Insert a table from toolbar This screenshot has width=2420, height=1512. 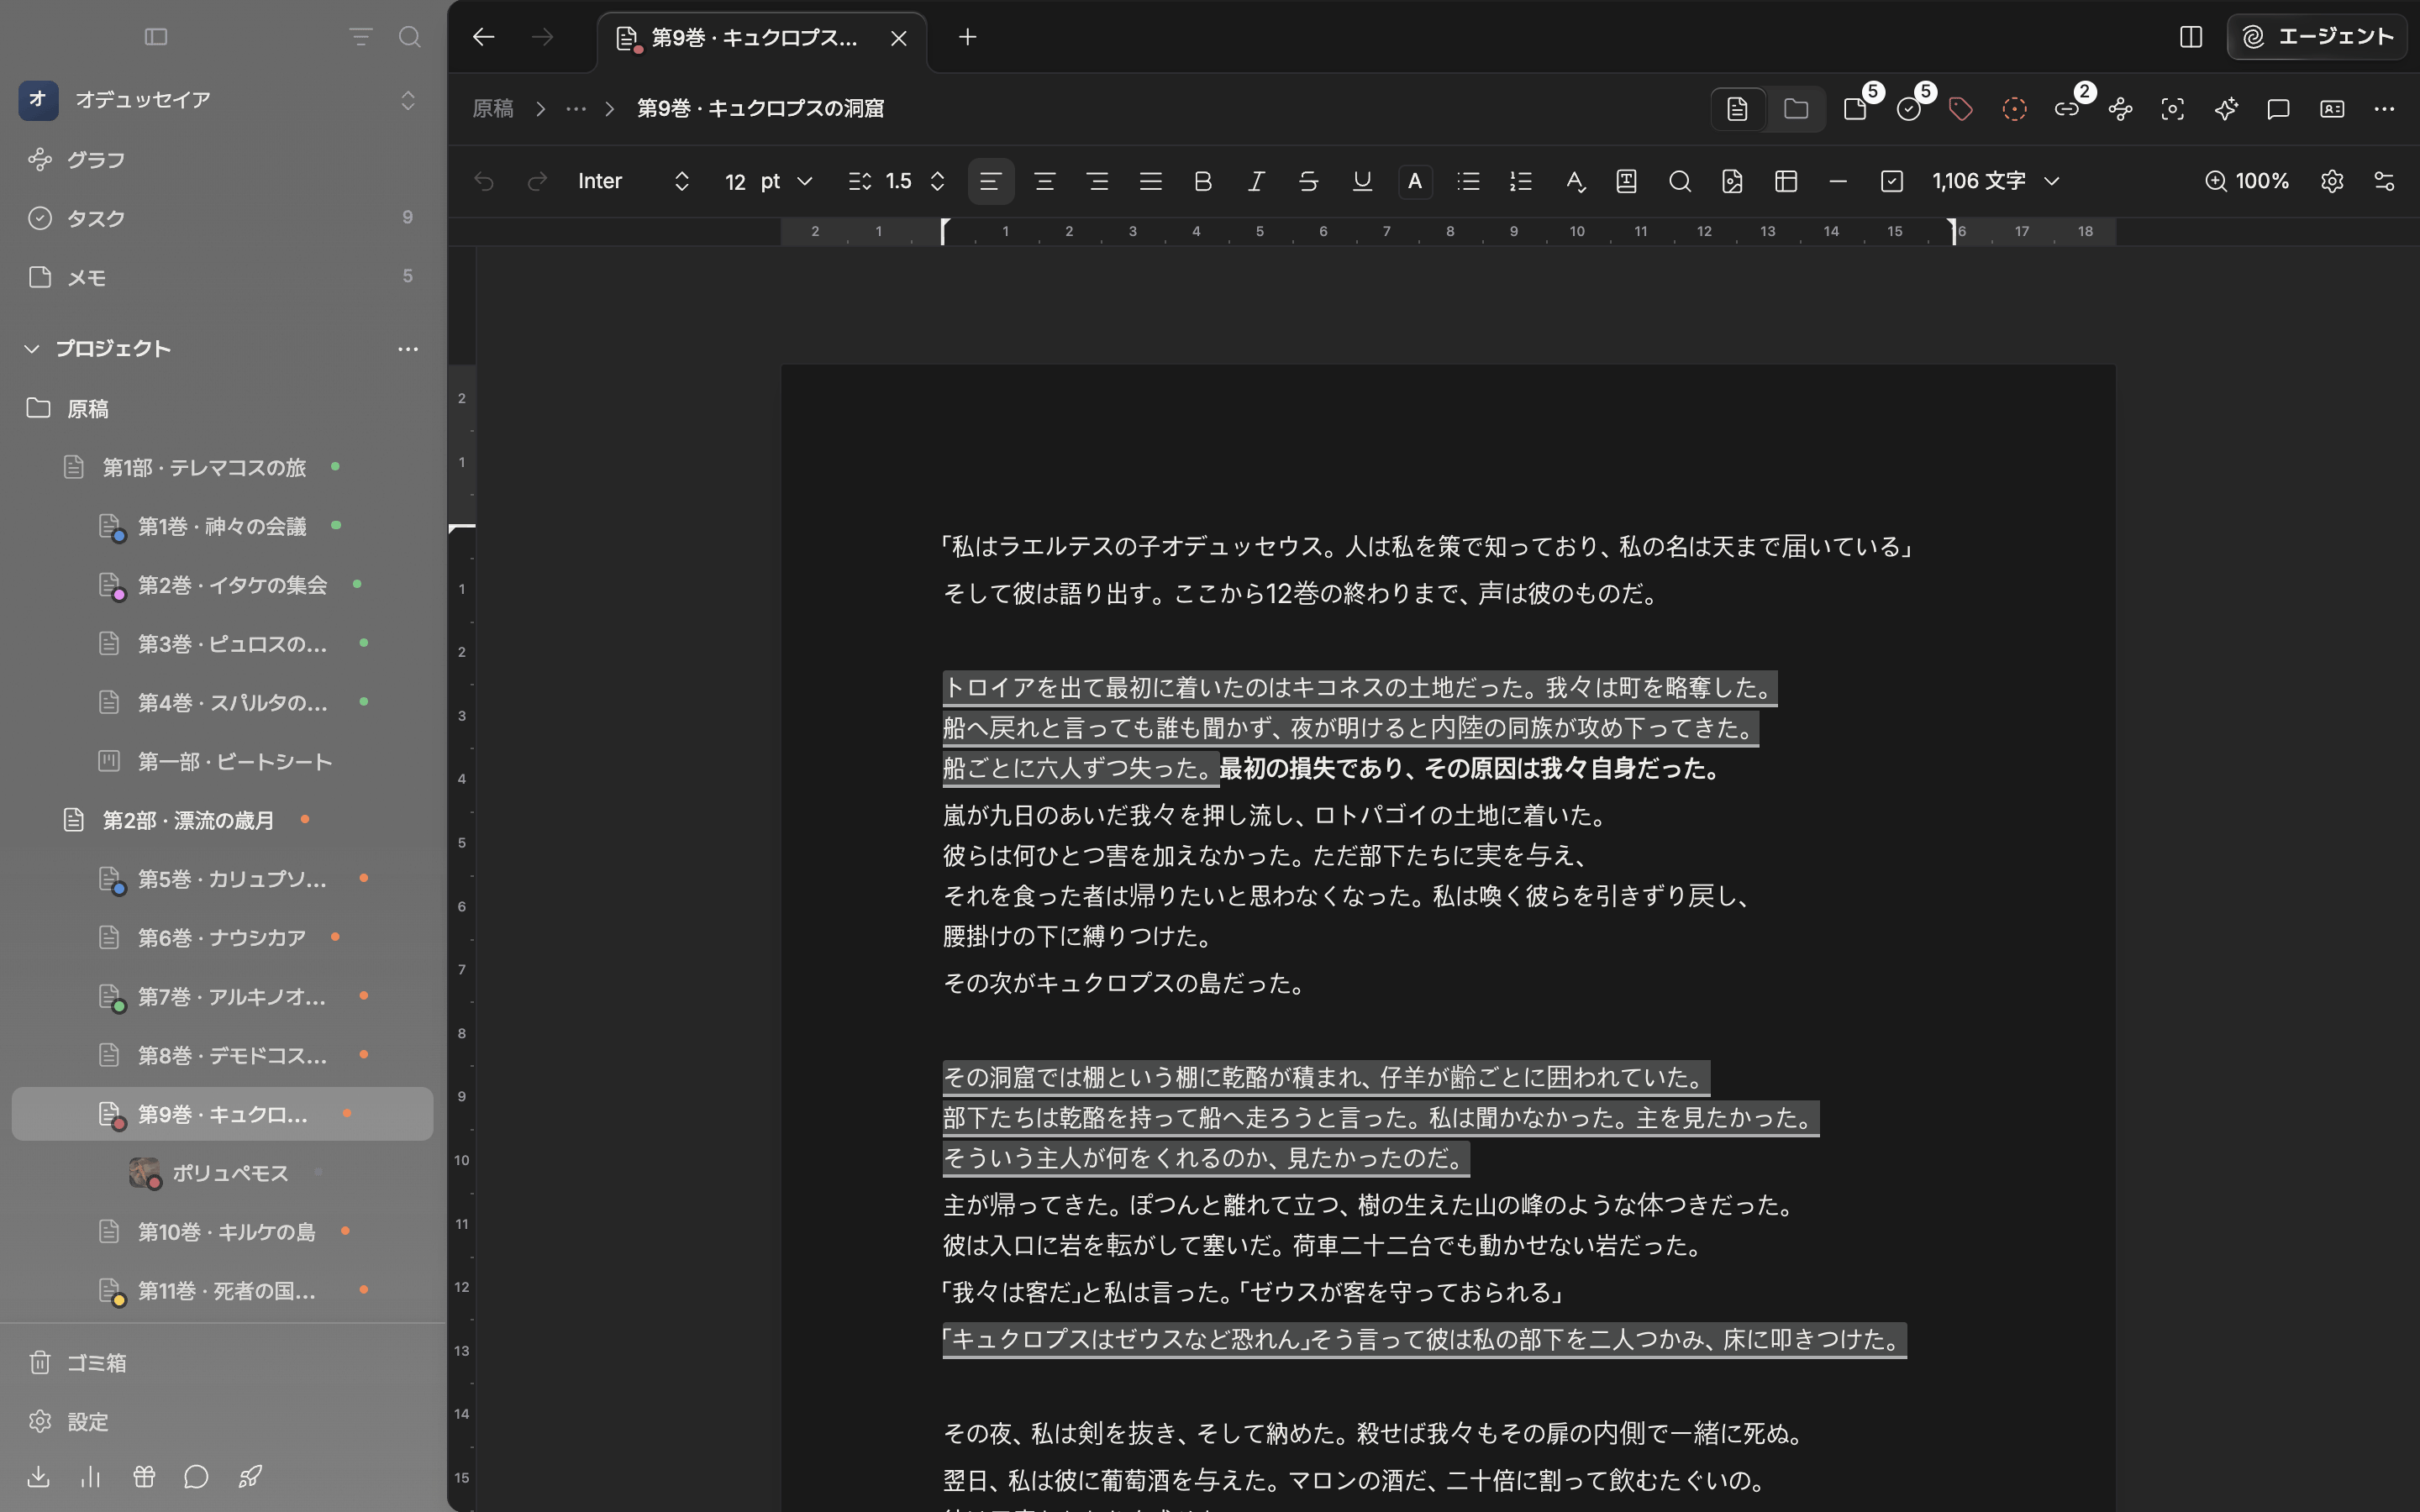pos(1786,181)
